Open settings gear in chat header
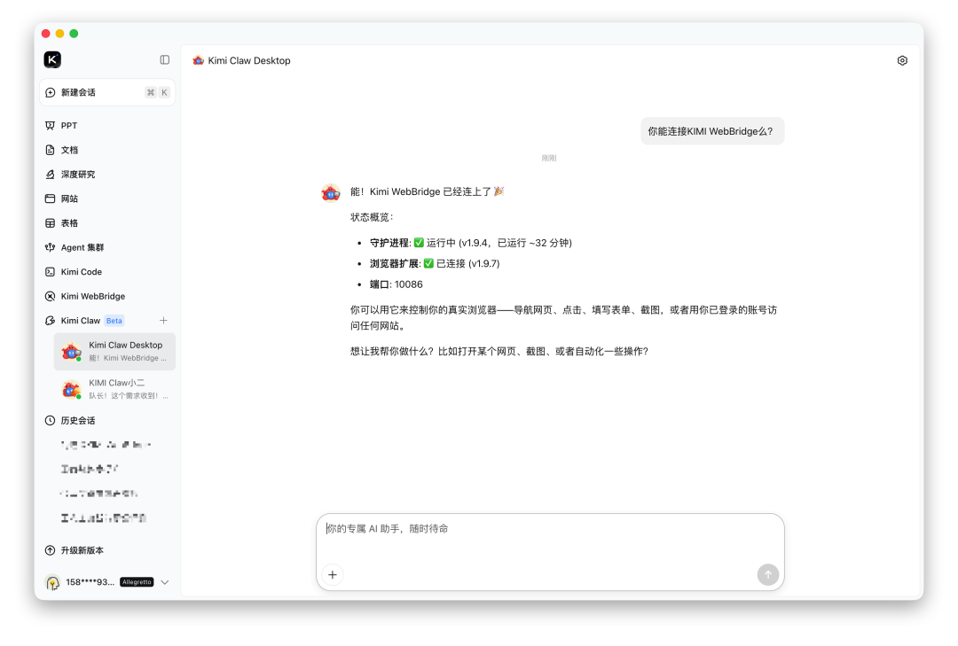The width and height of the screenshot is (958, 646). click(x=902, y=60)
